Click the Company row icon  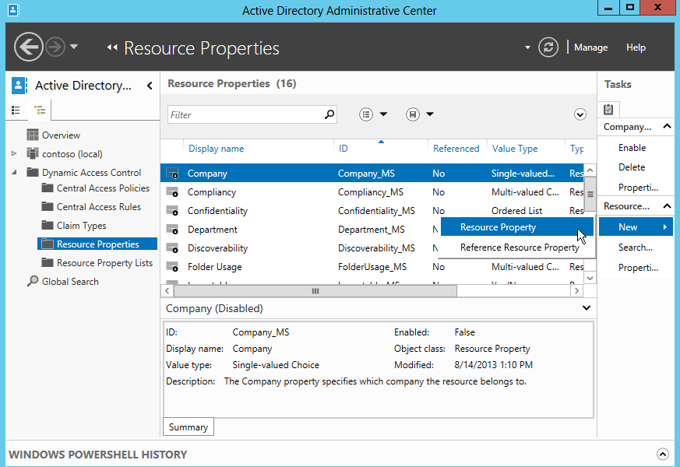tap(173, 174)
